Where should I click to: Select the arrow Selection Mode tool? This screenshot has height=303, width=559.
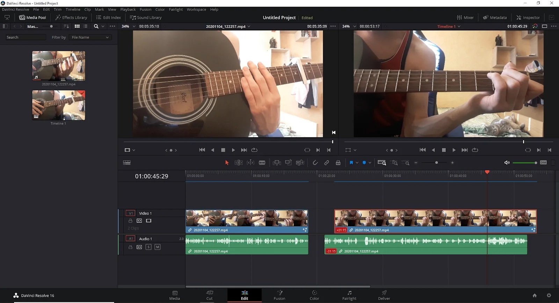coord(227,163)
